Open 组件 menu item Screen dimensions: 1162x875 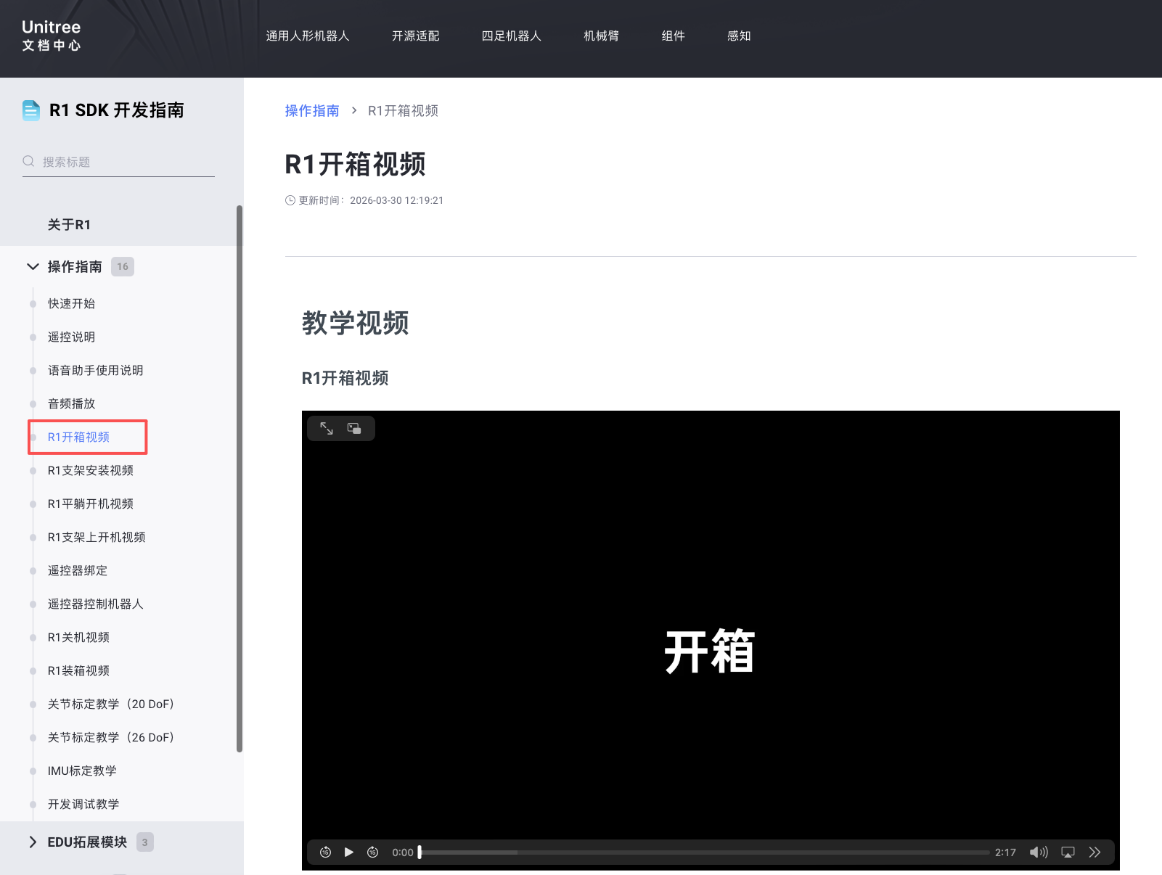pos(674,36)
